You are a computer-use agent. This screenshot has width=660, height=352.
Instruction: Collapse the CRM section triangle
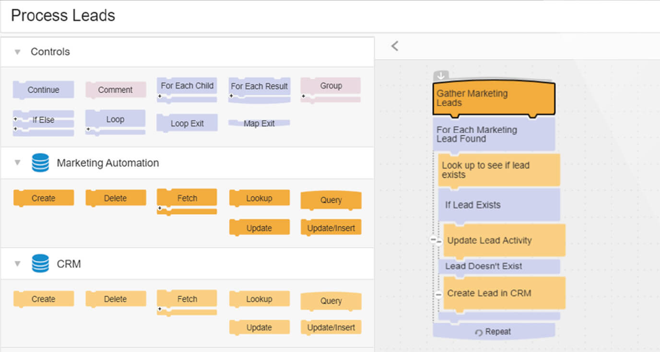(18, 263)
